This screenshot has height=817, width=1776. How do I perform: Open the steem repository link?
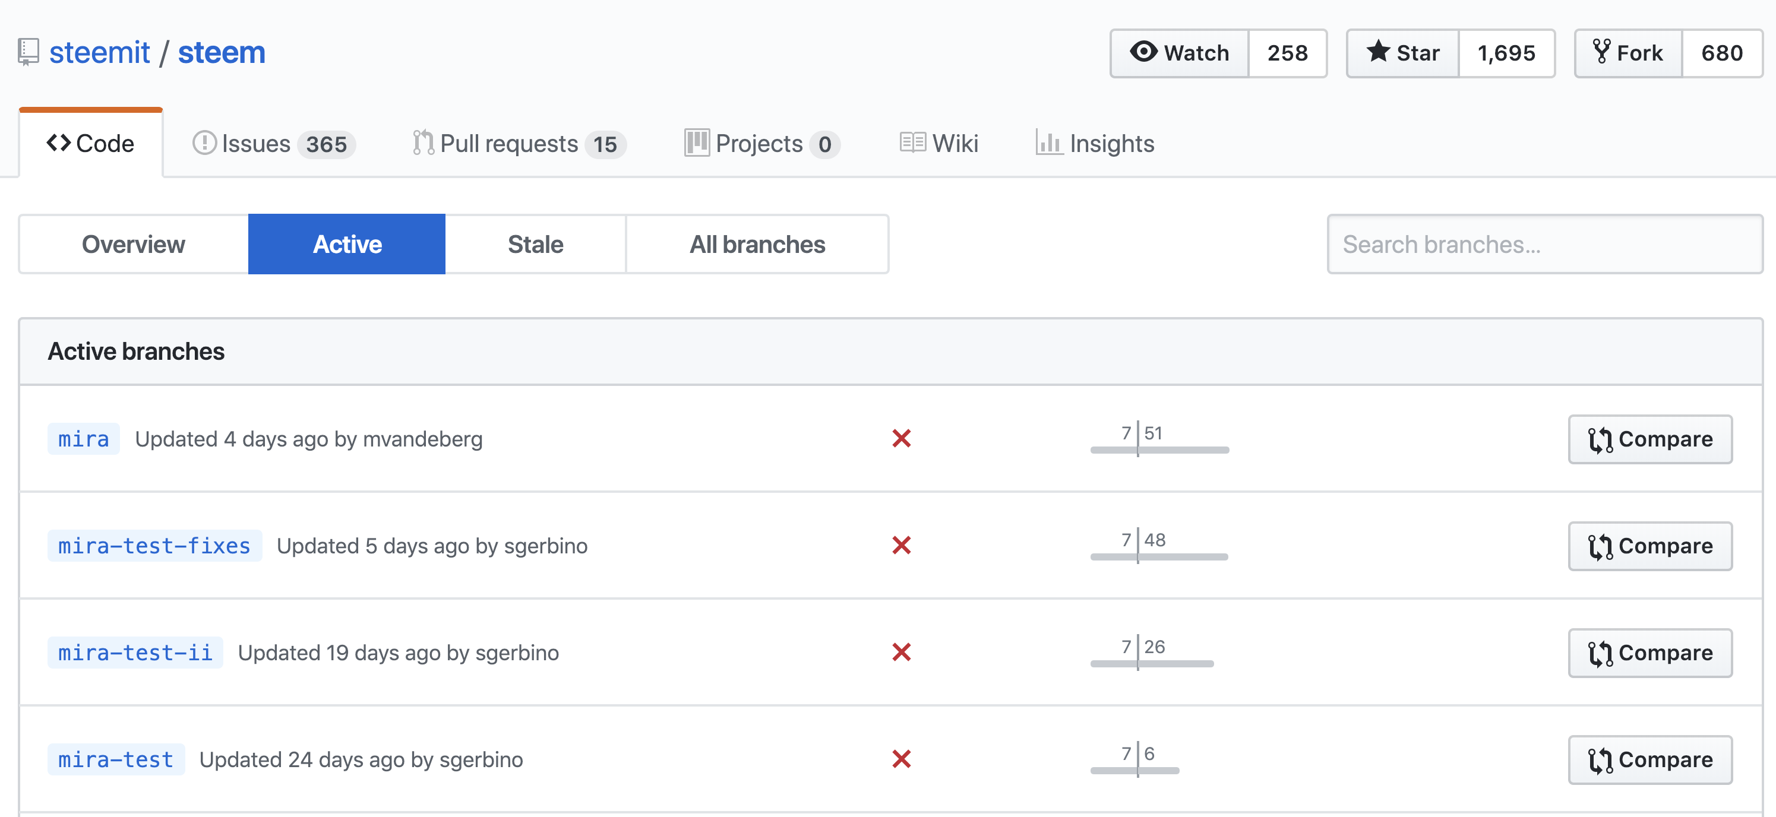pyautogui.click(x=222, y=52)
